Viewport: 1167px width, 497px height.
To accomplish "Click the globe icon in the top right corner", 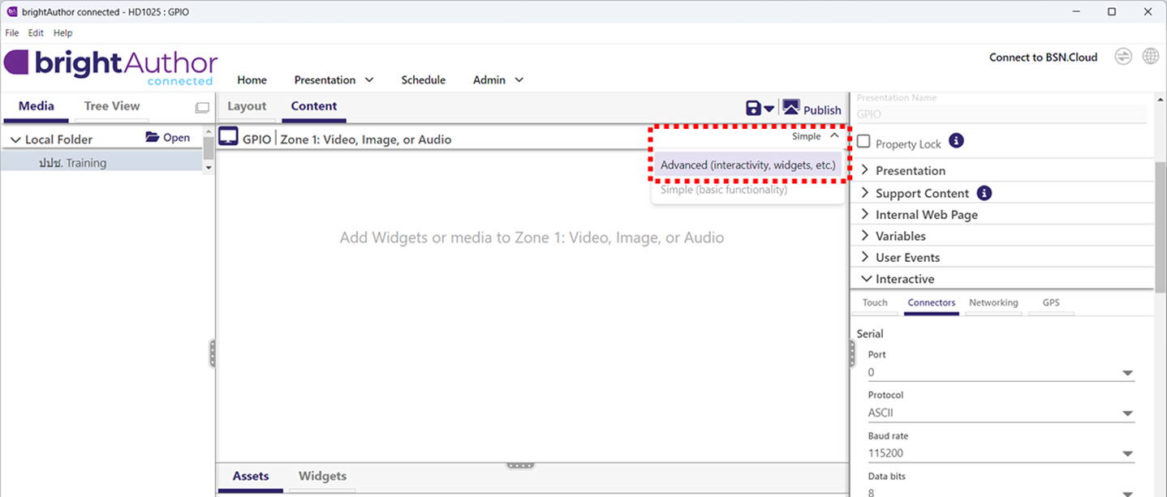I will (x=1151, y=56).
